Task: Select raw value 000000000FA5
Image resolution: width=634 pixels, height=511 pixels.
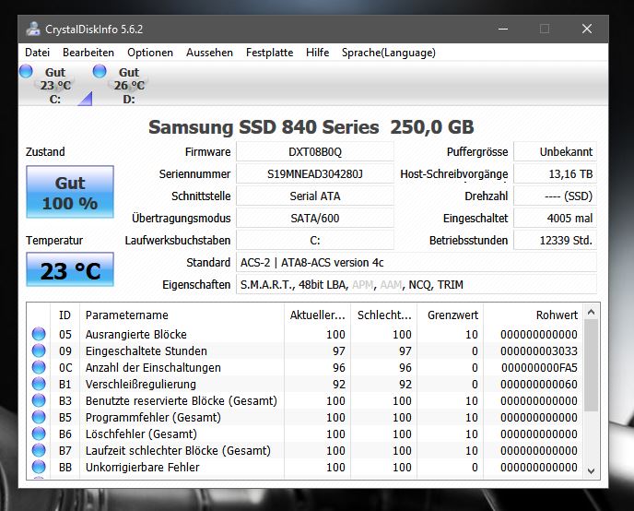Action: [x=539, y=367]
